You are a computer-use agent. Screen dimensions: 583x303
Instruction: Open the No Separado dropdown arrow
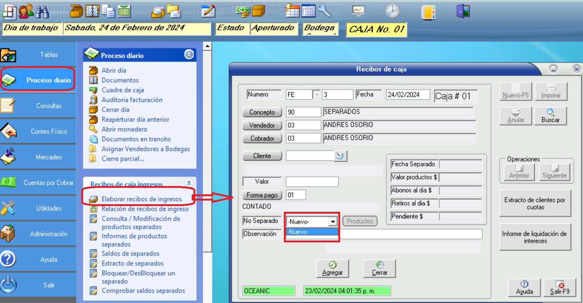(x=333, y=221)
